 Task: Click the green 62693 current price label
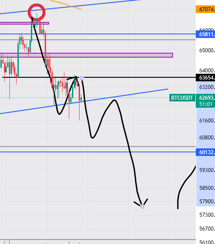[x=205, y=97]
